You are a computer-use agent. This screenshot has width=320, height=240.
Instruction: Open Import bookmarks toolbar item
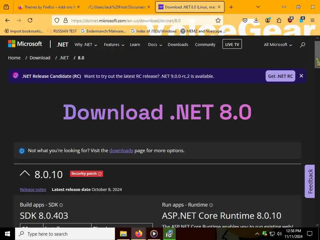tap(24, 31)
